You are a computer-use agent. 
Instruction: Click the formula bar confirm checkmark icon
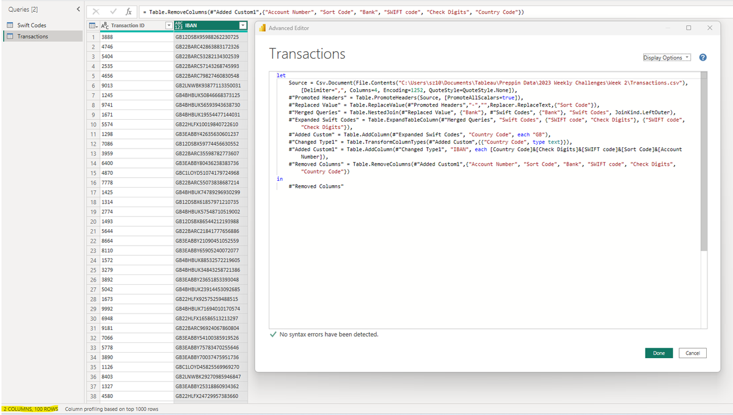(112, 12)
